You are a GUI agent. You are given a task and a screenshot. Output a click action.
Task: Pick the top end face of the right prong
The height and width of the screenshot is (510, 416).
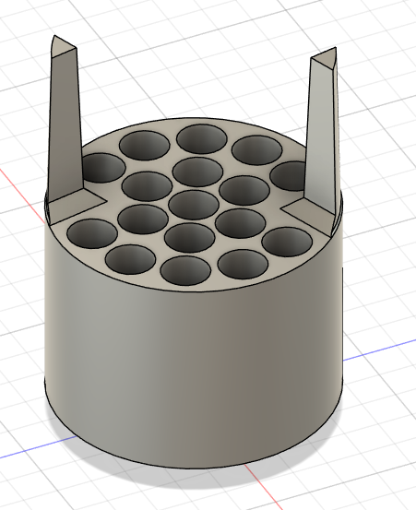(326, 57)
